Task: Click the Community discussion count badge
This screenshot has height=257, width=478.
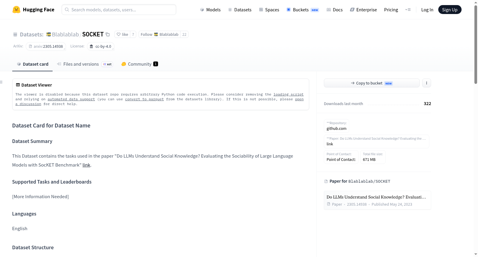Action: click(156, 64)
